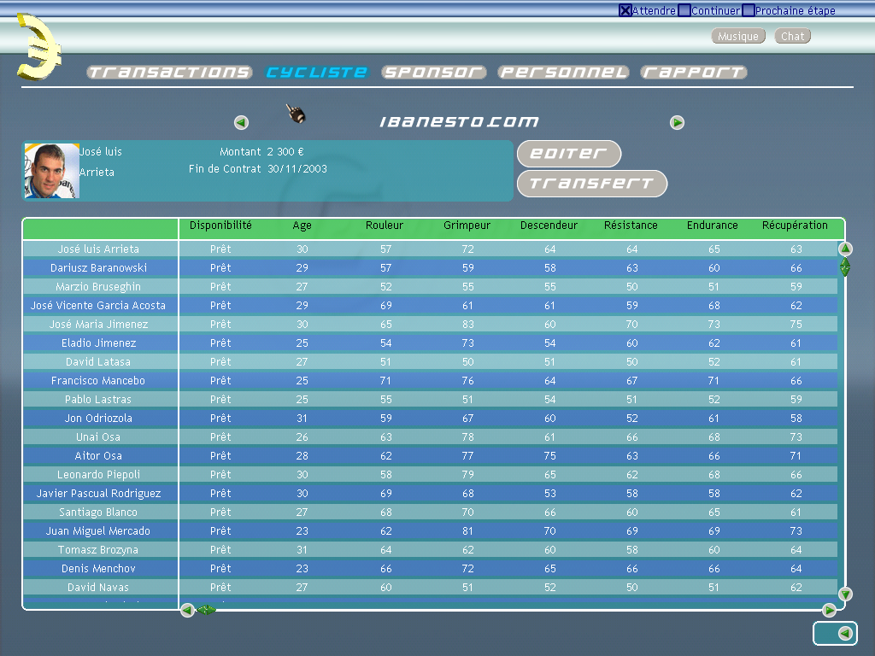This screenshot has height=656, width=875.
Task: Sort by Endurance column header
Action: click(x=713, y=225)
